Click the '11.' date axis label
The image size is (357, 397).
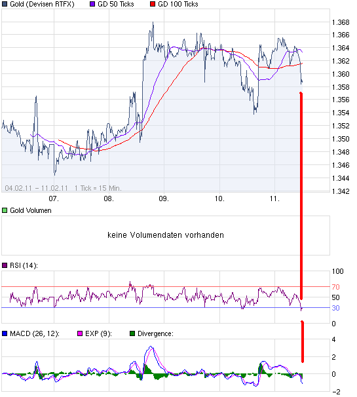(274, 198)
